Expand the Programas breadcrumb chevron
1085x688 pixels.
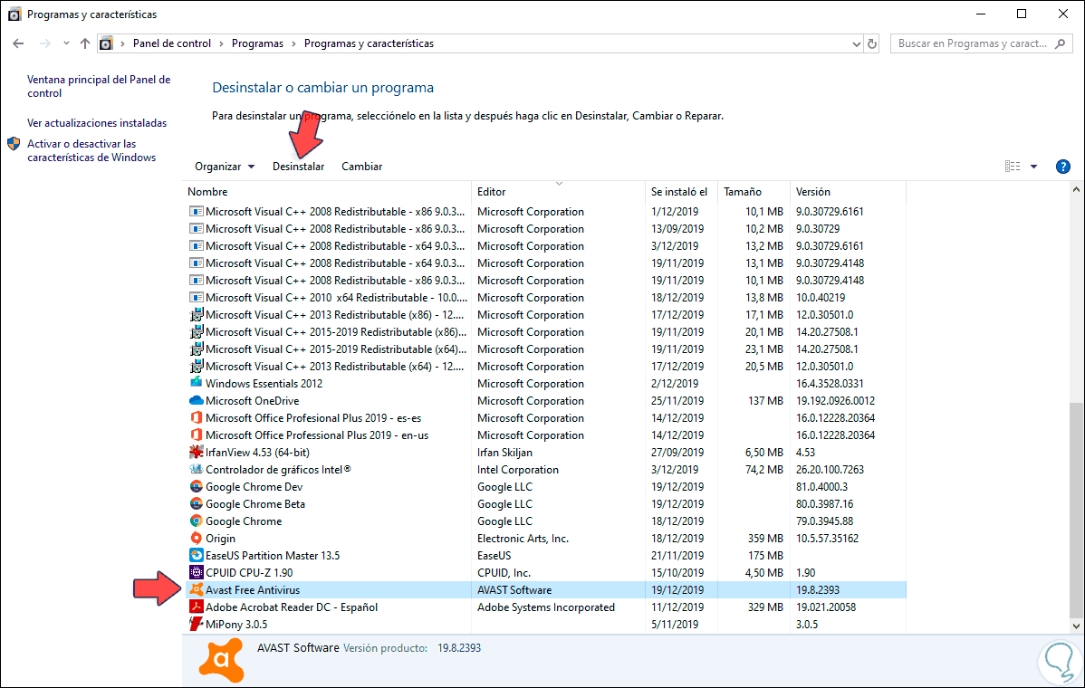pyautogui.click(x=294, y=43)
